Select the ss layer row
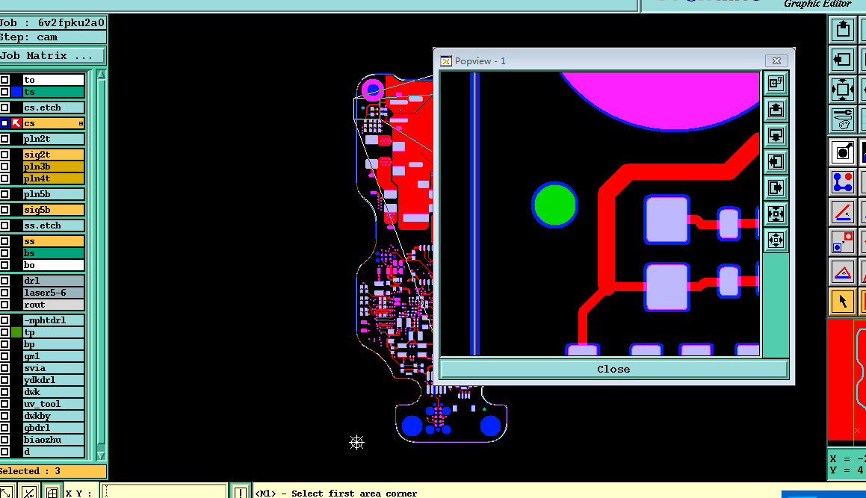The image size is (866, 498). (x=53, y=241)
